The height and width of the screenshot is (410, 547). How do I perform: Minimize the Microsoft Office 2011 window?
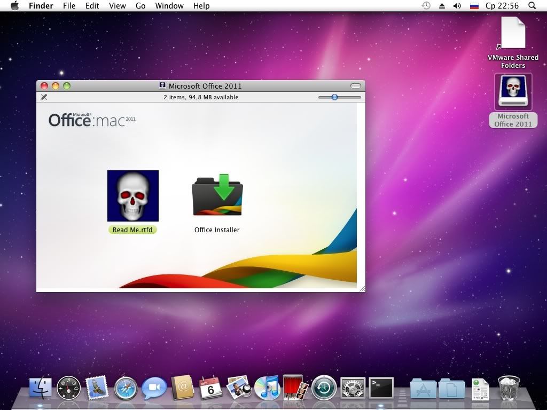[56, 86]
